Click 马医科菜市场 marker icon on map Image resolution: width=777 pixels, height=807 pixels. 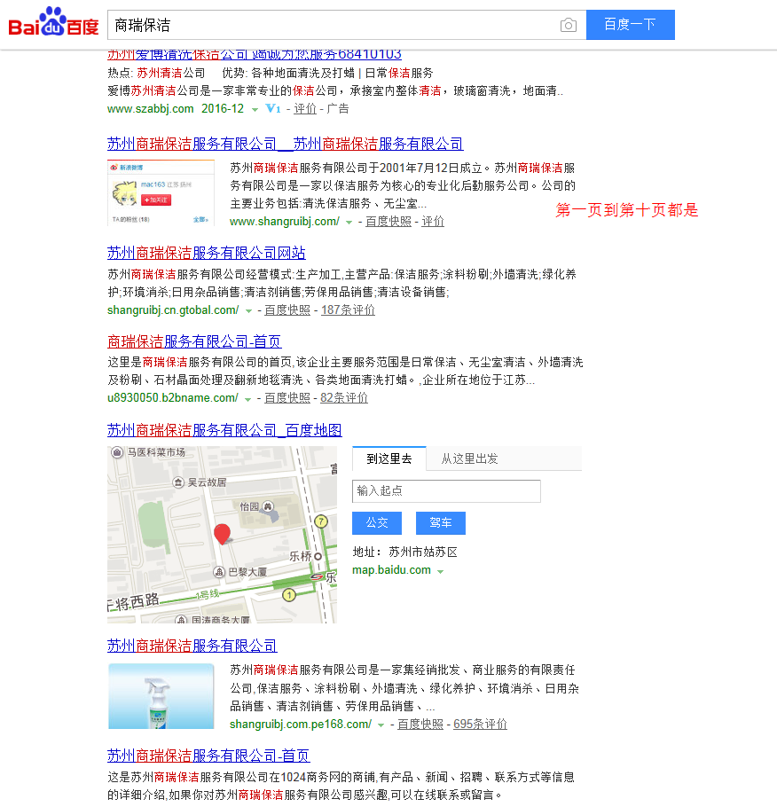pyautogui.click(x=117, y=452)
